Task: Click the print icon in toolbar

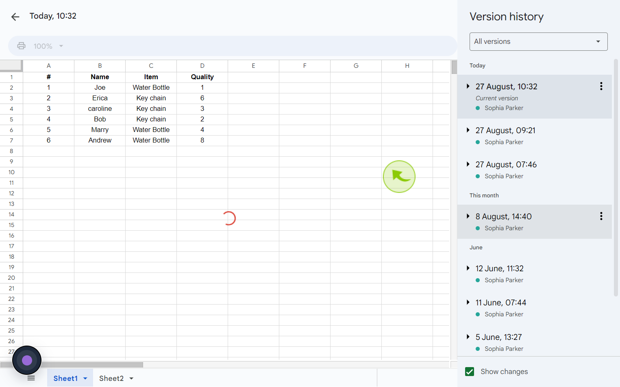Action: pyautogui.click(x=21, y=46)
